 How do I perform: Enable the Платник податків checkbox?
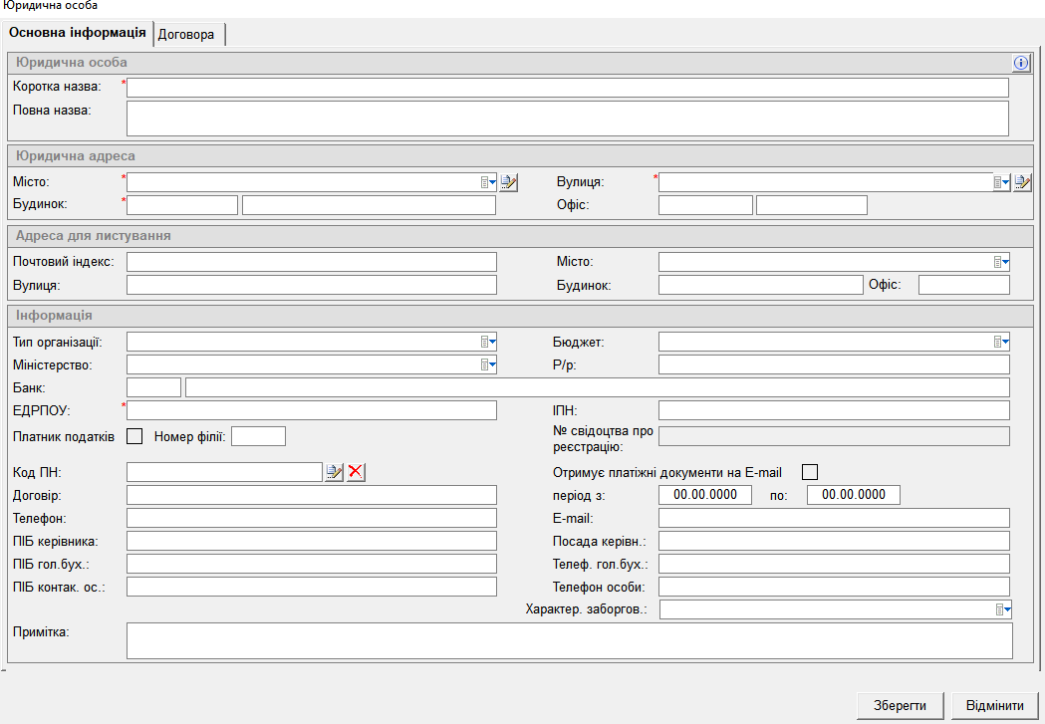(x=134, y=435)
